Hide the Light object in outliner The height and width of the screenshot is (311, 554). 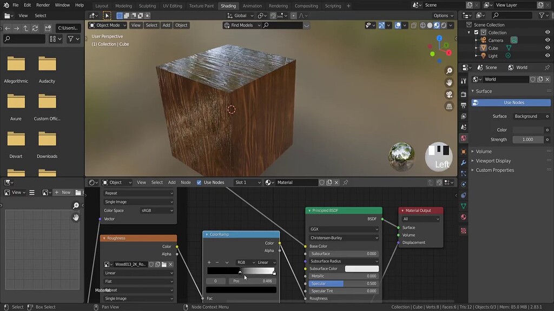548,56
